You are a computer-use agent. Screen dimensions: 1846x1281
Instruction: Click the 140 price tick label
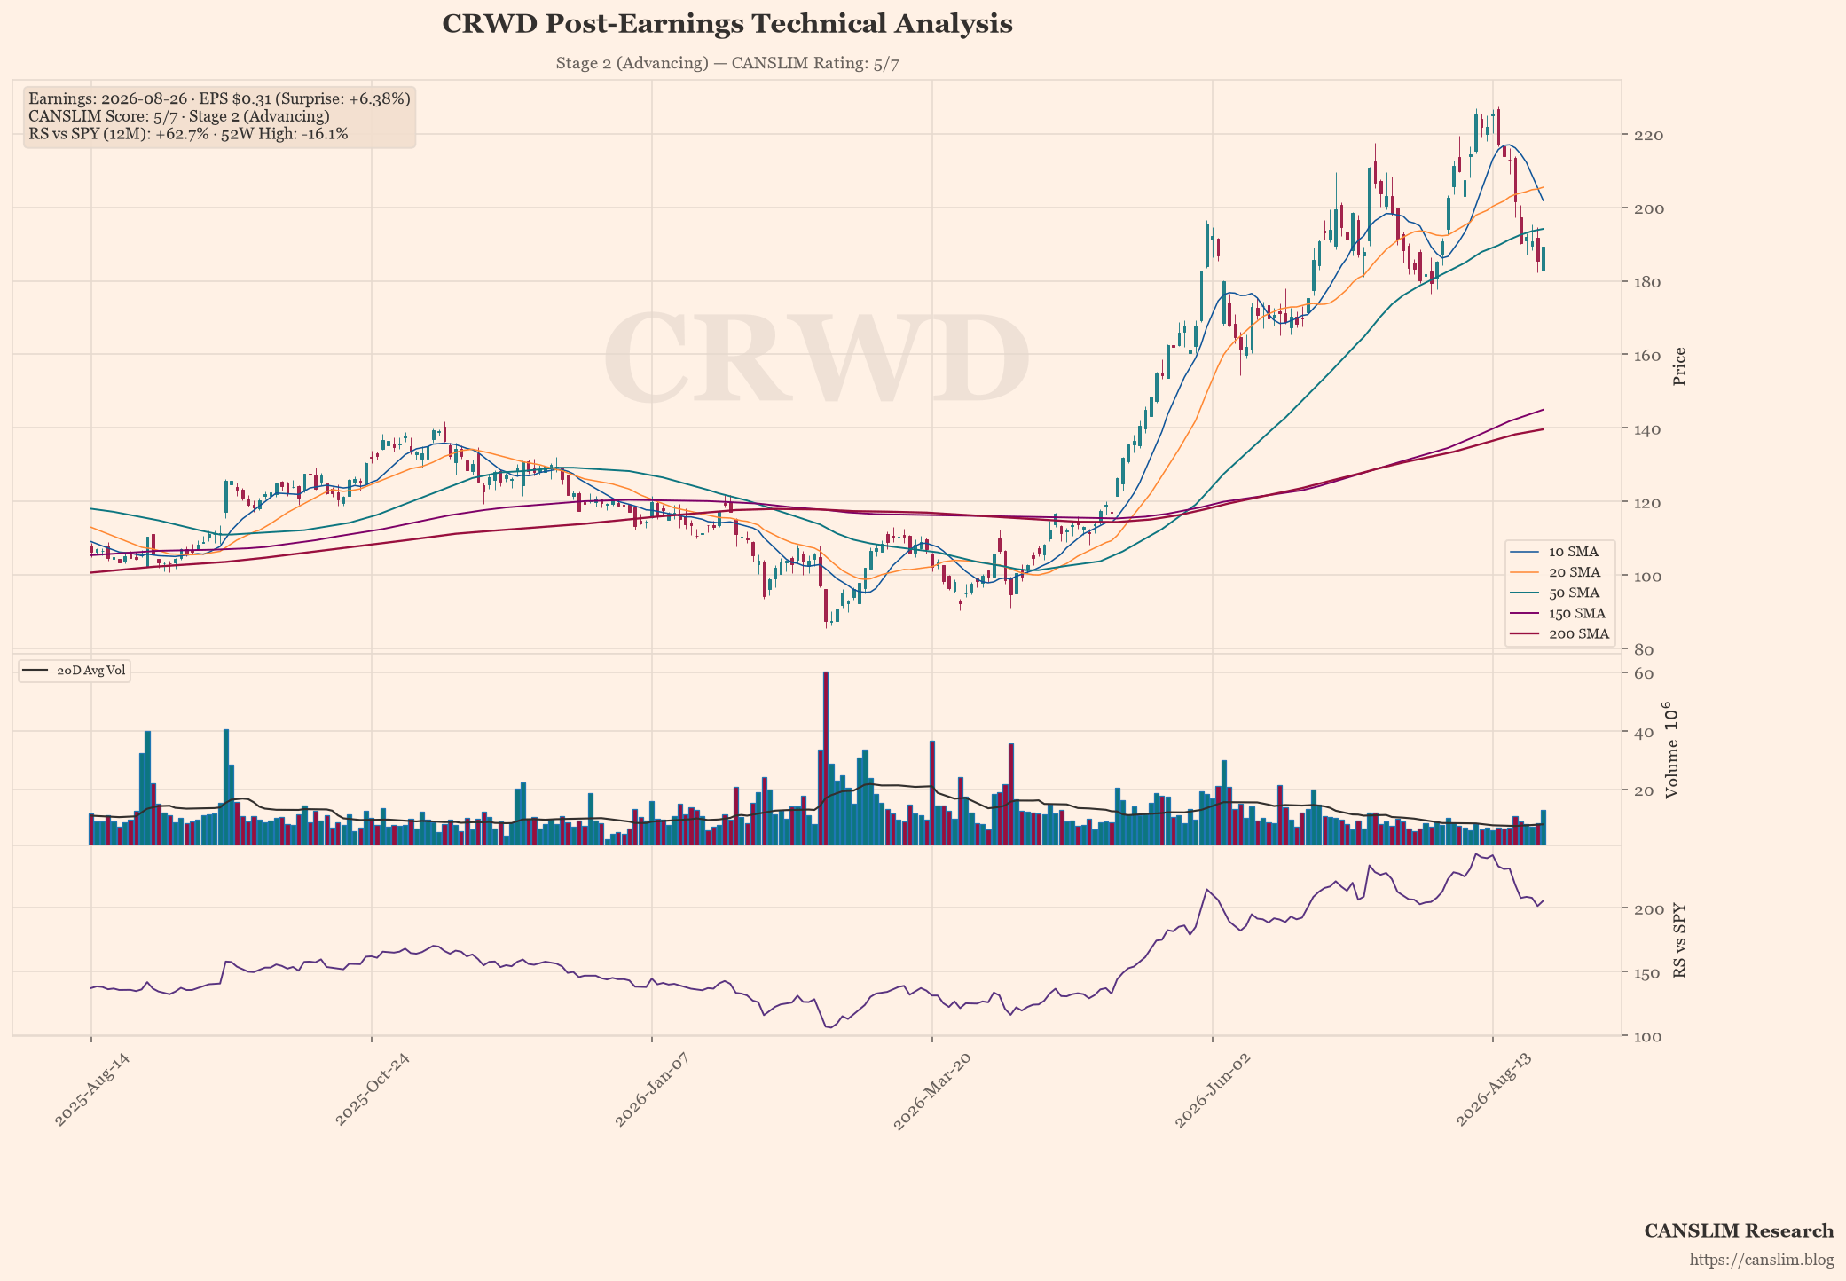tap(1648, 429)
